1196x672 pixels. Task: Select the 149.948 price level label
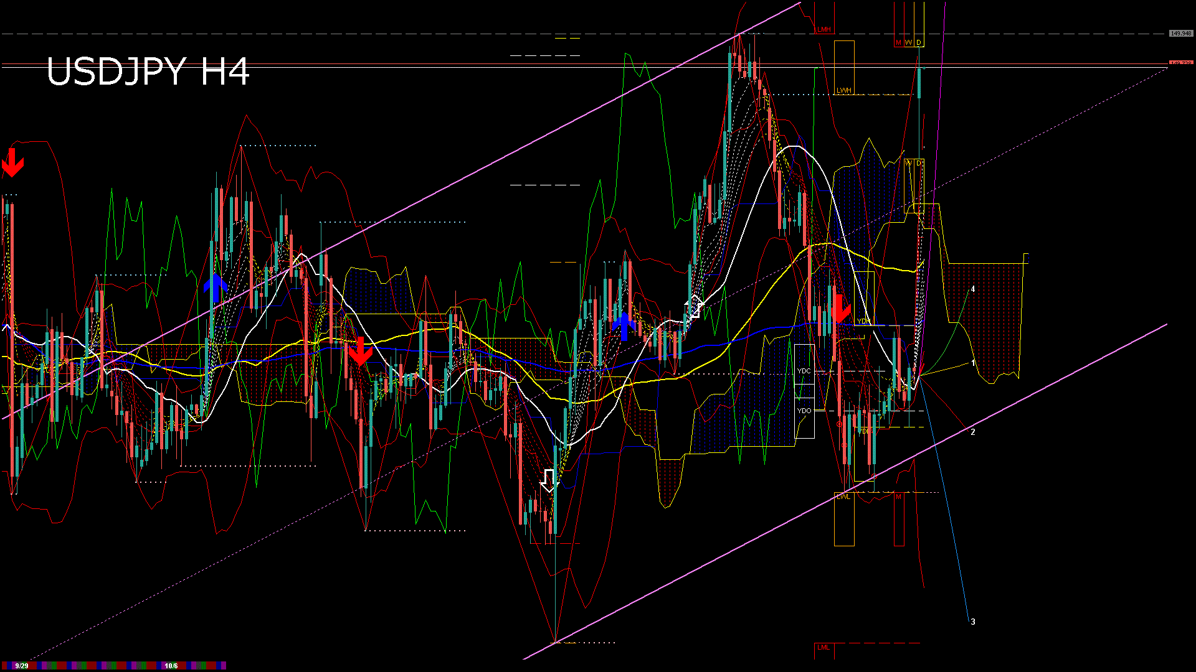1181,34
